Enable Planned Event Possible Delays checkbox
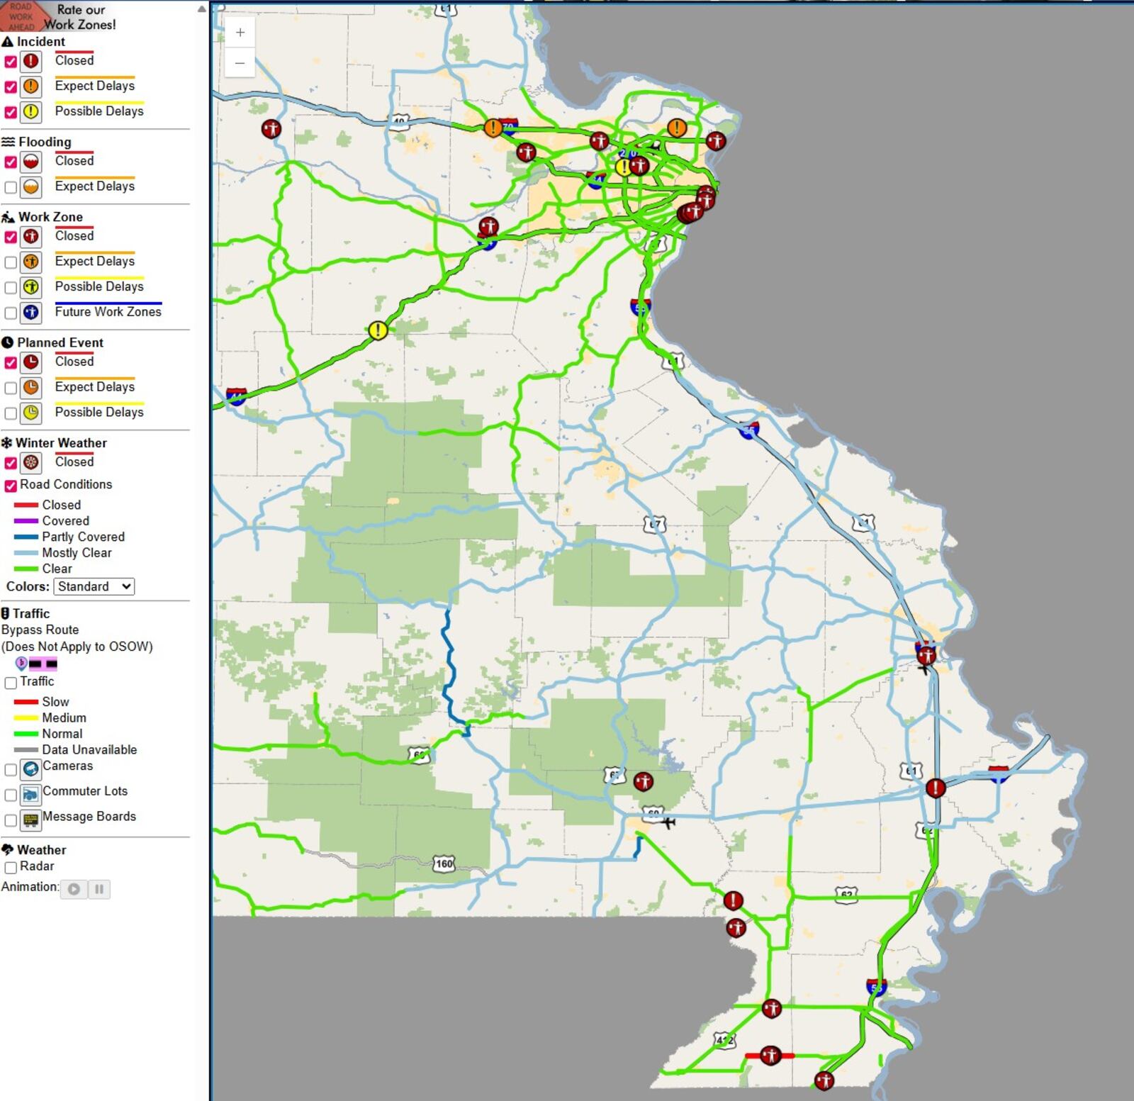1134x1101 pixels. click(x=11, y=413)
